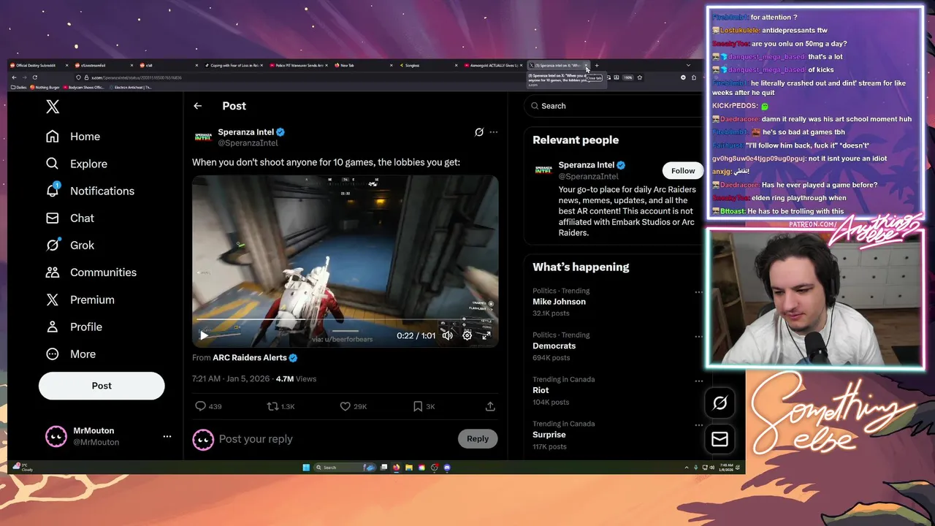The image size is (935, 526).
Task: Click the Speranza Intel avatar on the post
Action: click(x=203, y=137)
